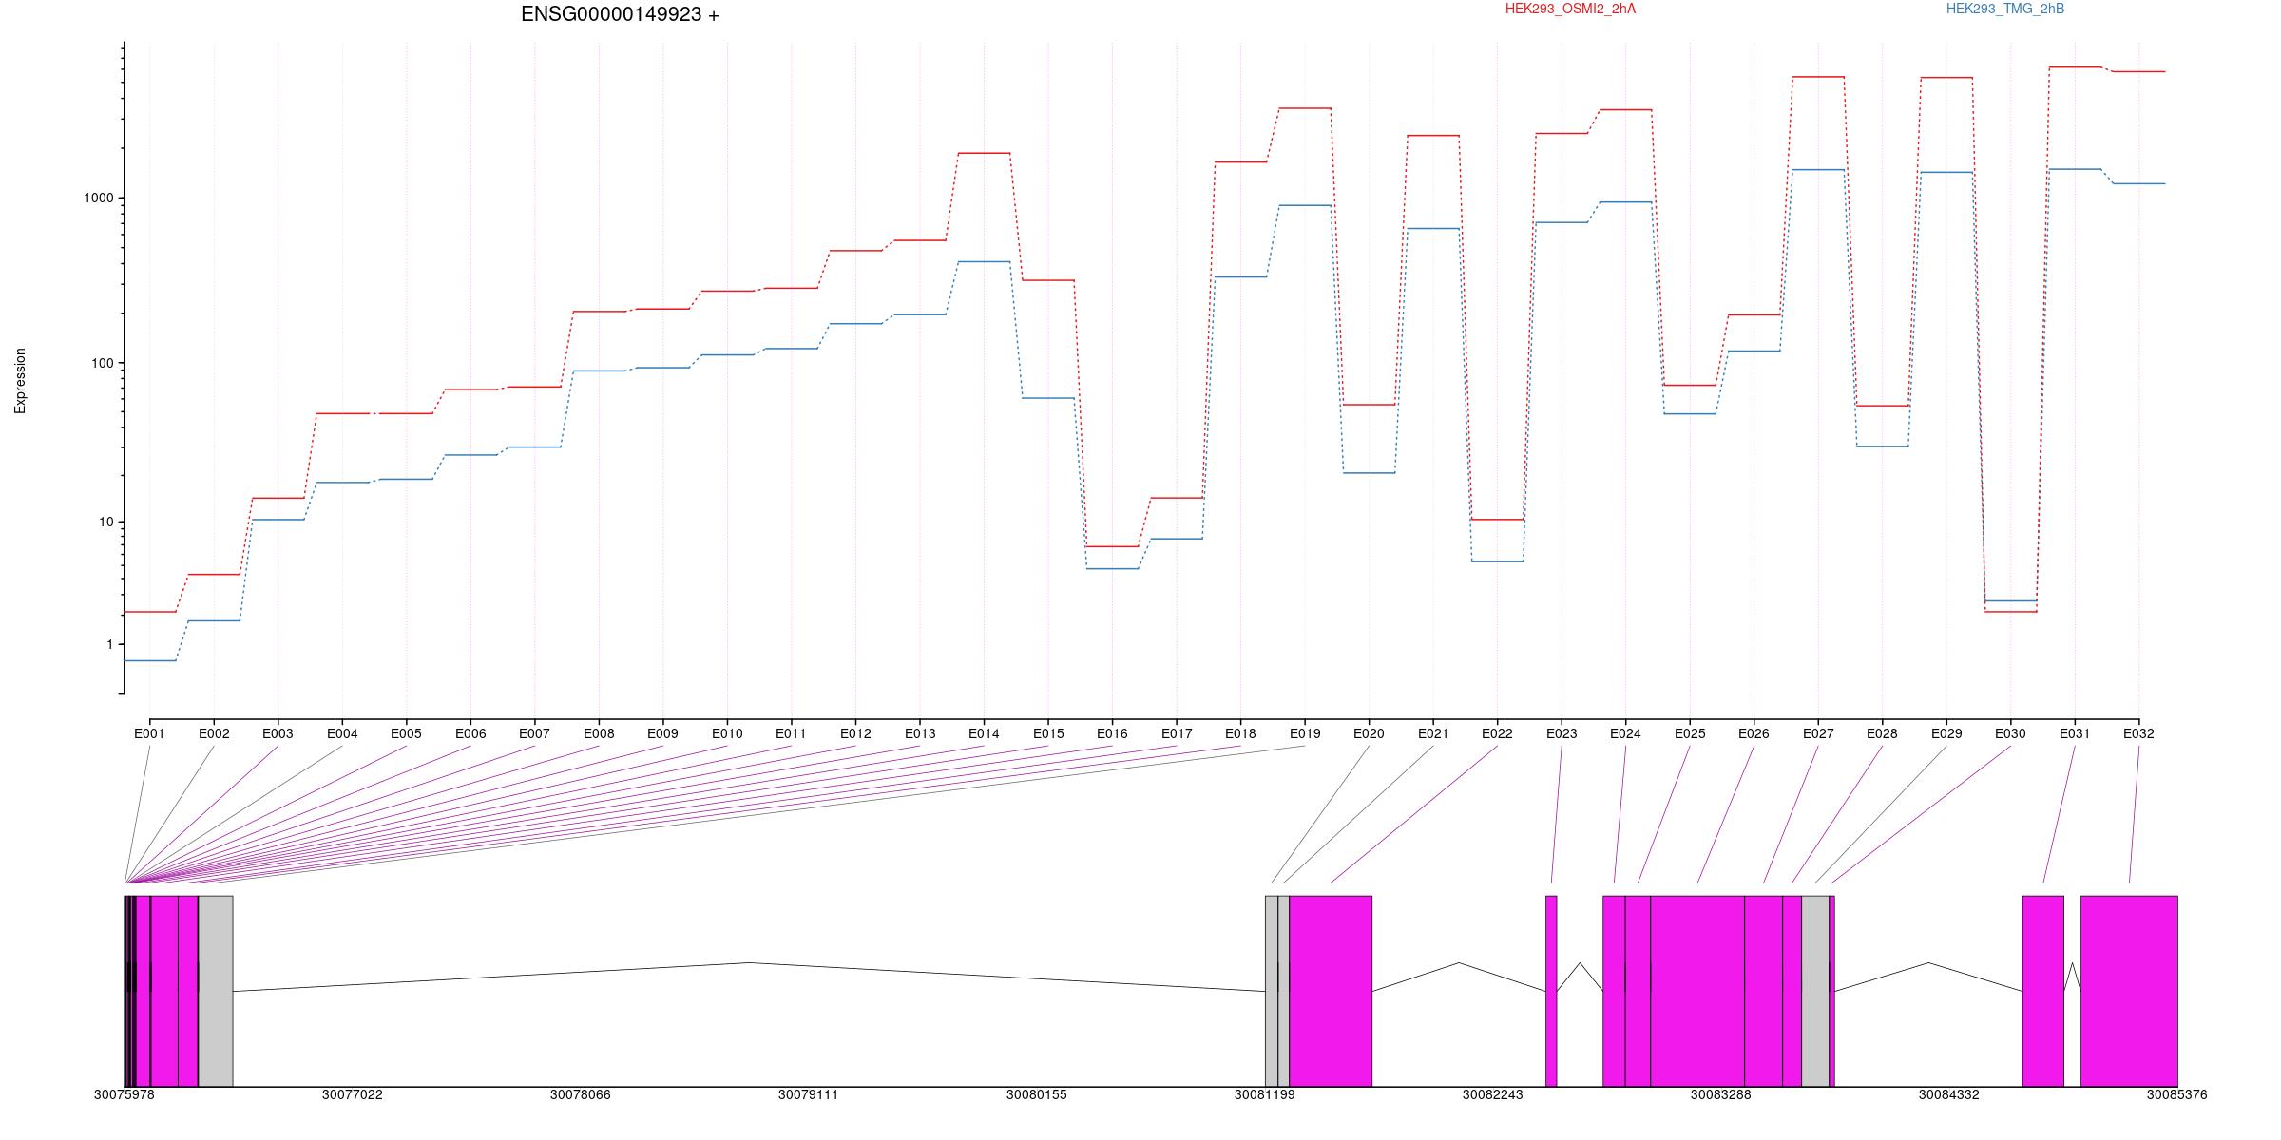
Task: Select the HEK293_TMG_2hB legend label
Action: [2005, 9]
